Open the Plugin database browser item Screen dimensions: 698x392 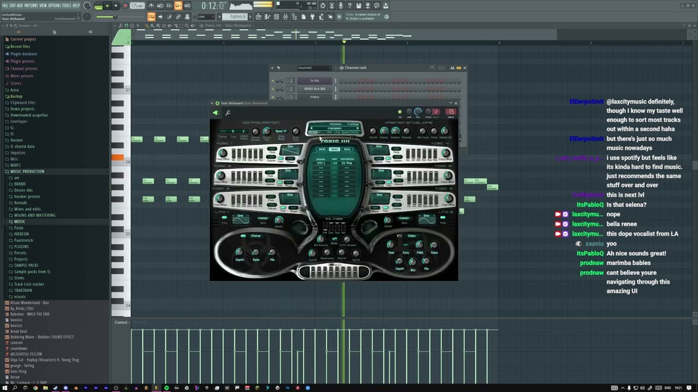click(23, 54)
